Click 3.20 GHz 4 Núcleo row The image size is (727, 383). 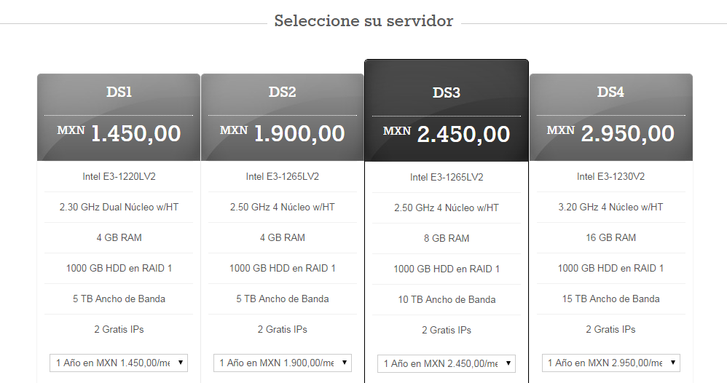point(610,208)
